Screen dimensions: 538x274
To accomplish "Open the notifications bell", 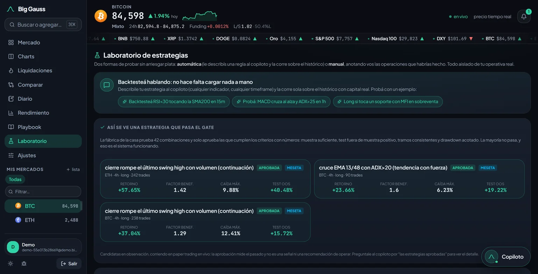I will click(x=524, y=16).
